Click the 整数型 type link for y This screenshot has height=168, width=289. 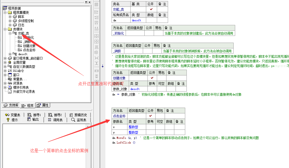click(x=133, y=132)
